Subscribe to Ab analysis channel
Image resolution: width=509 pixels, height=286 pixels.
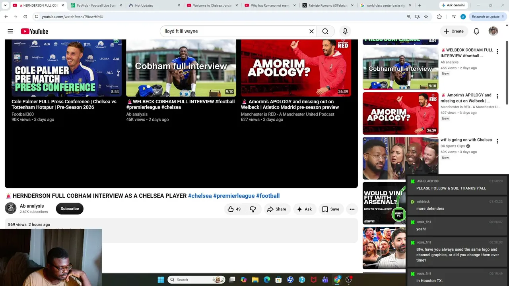pyautogui.click(x=70, y=209)
